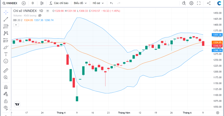Open quick search lightning icon
Screen dimensions: 224x116
coord(184,3)
